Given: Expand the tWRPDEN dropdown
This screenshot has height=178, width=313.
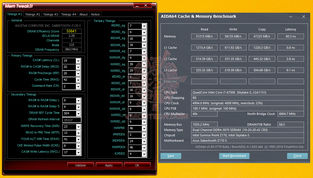Looking at the screenshot, I should click(144, 148).
